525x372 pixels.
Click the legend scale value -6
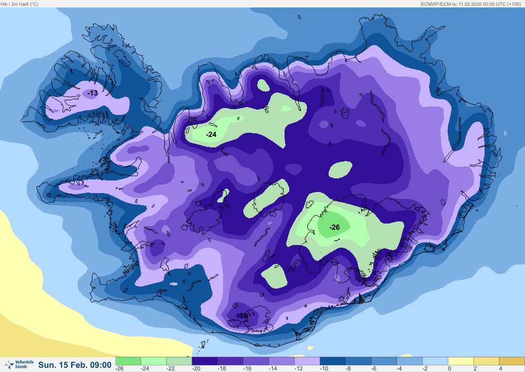(374, 369)
